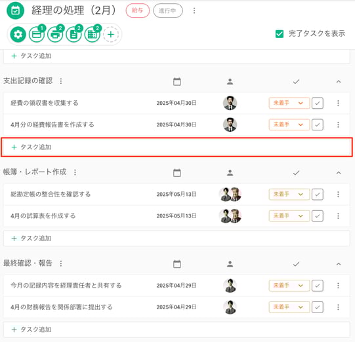
Task: Collapse the 最終確認・報告 section
Action: point(339,264)
